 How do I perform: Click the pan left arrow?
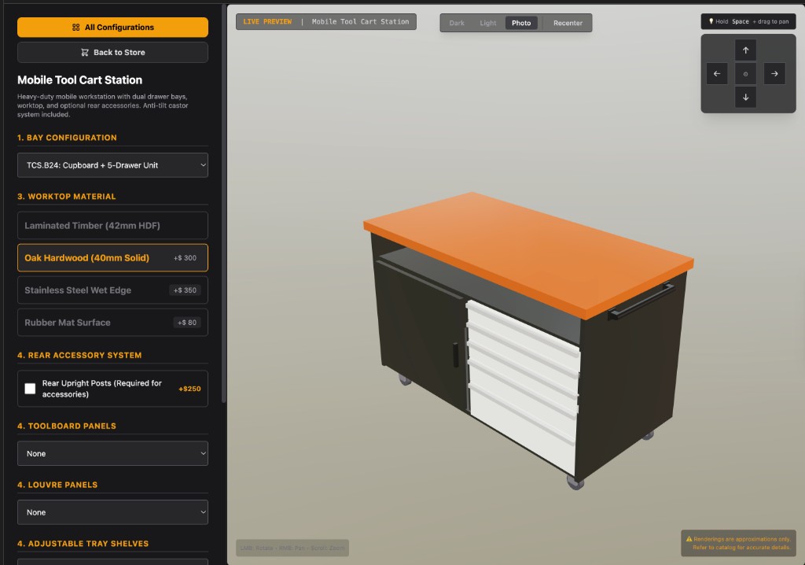[x=716, y=74]
